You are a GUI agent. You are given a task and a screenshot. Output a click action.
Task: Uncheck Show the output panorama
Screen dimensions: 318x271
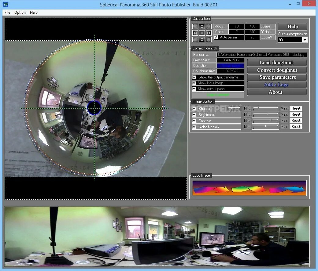[x=194, y=77]
